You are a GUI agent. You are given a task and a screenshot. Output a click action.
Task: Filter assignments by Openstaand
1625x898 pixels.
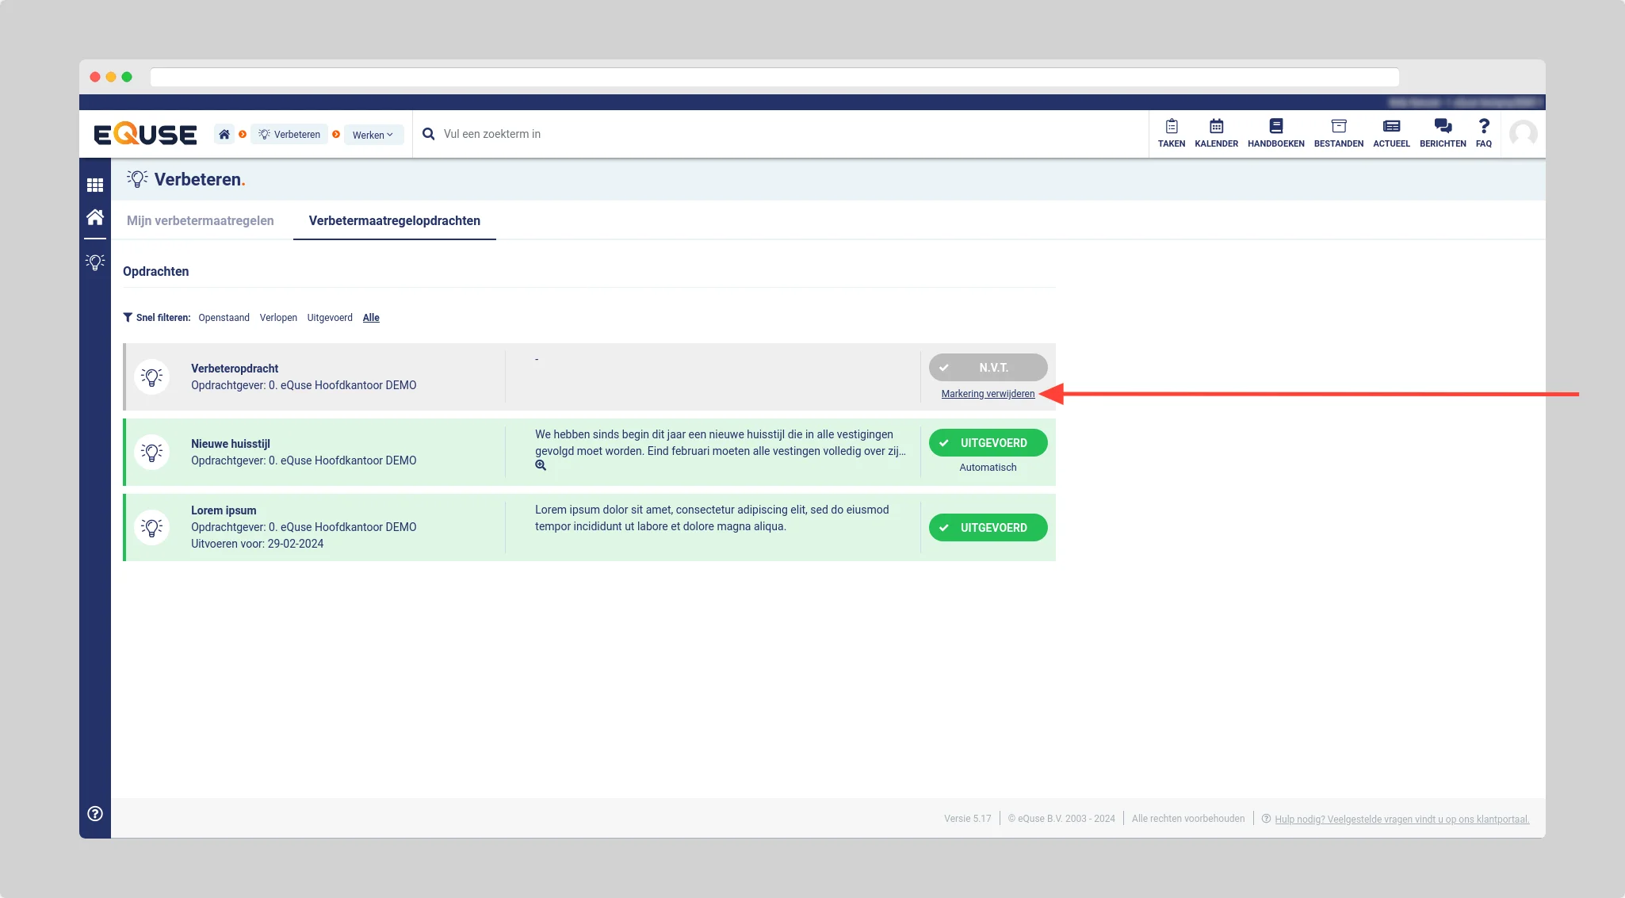pos(224,318)
